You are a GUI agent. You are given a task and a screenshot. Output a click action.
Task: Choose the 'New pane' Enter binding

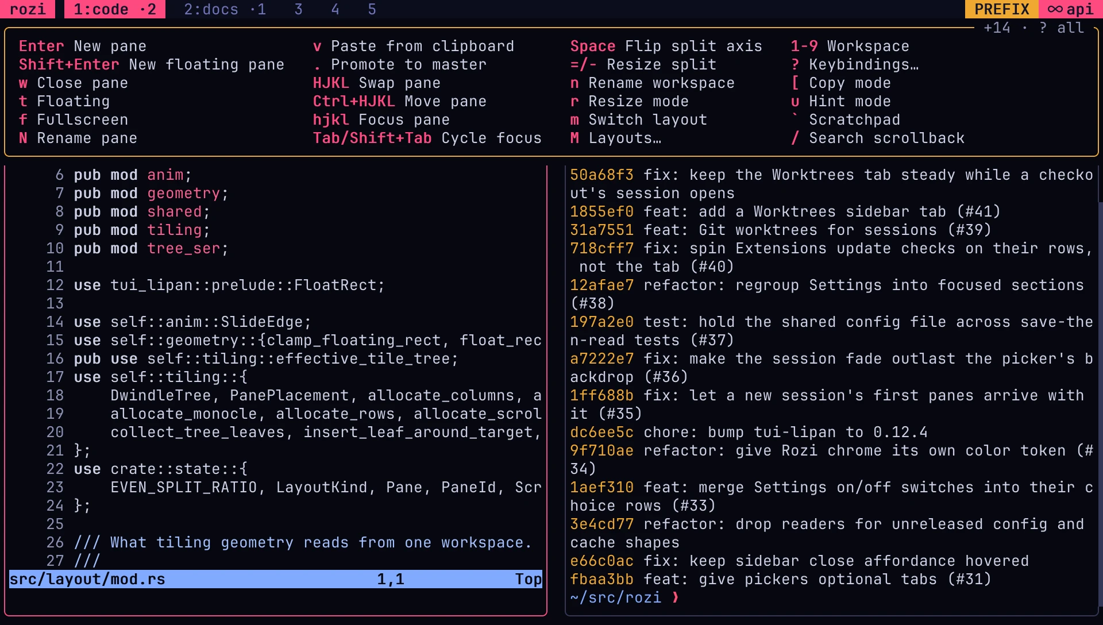83,46
